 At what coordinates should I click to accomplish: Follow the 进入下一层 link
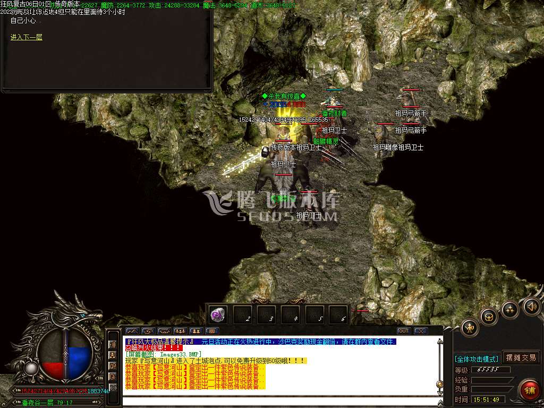(27, 37)
